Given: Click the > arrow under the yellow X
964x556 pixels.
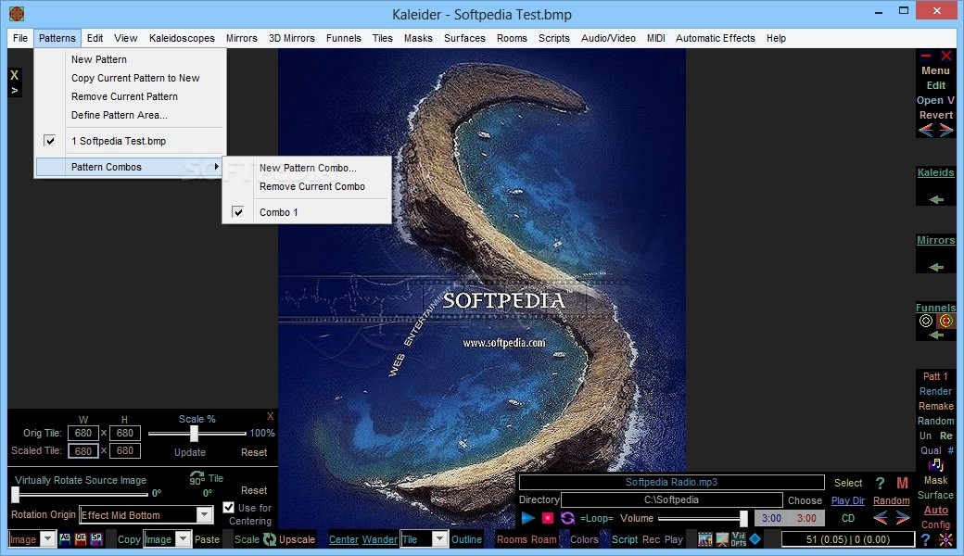Looking at the screenshot, I should click(14, 90).
